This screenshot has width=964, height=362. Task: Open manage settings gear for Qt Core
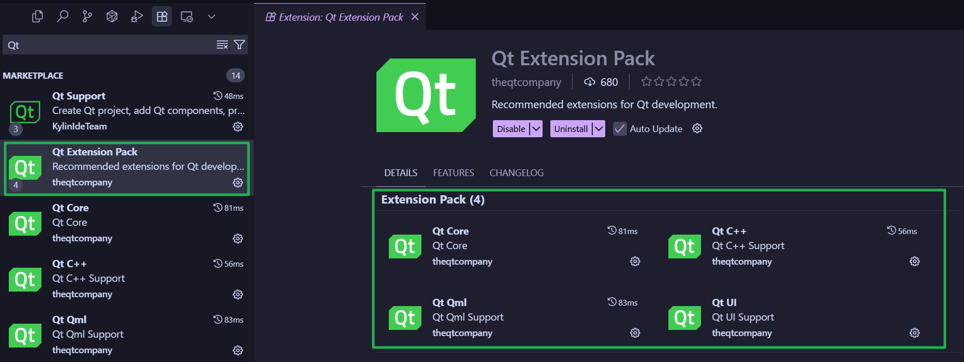click(x=635, y=261)
